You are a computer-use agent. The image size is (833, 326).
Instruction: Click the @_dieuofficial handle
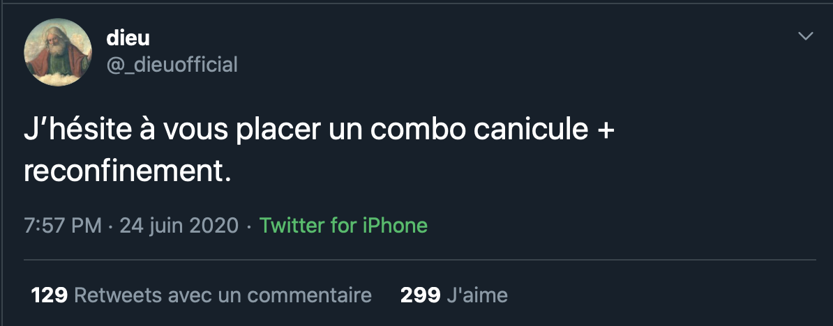pos(172,65)
